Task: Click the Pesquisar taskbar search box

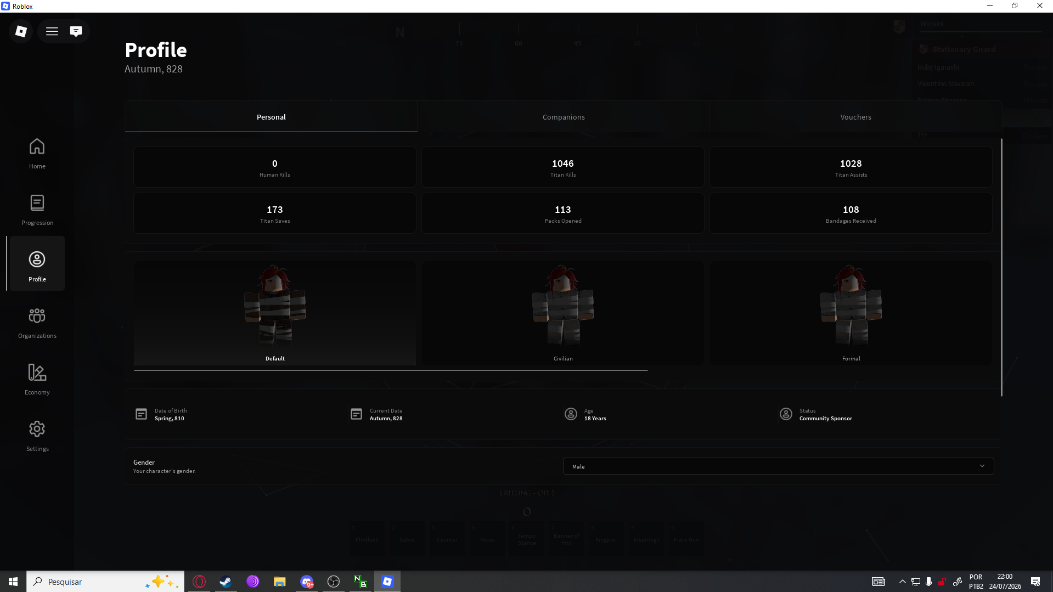Action: coord(105,582)
